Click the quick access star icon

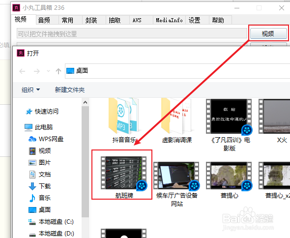coord(29,112)
